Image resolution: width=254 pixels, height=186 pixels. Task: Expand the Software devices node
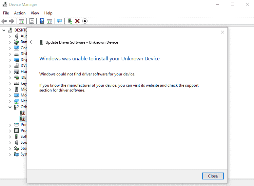[x=10, y=137]
